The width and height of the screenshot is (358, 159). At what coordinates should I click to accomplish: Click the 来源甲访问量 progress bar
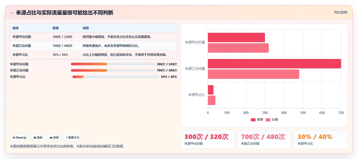click(x=113, y=64)
